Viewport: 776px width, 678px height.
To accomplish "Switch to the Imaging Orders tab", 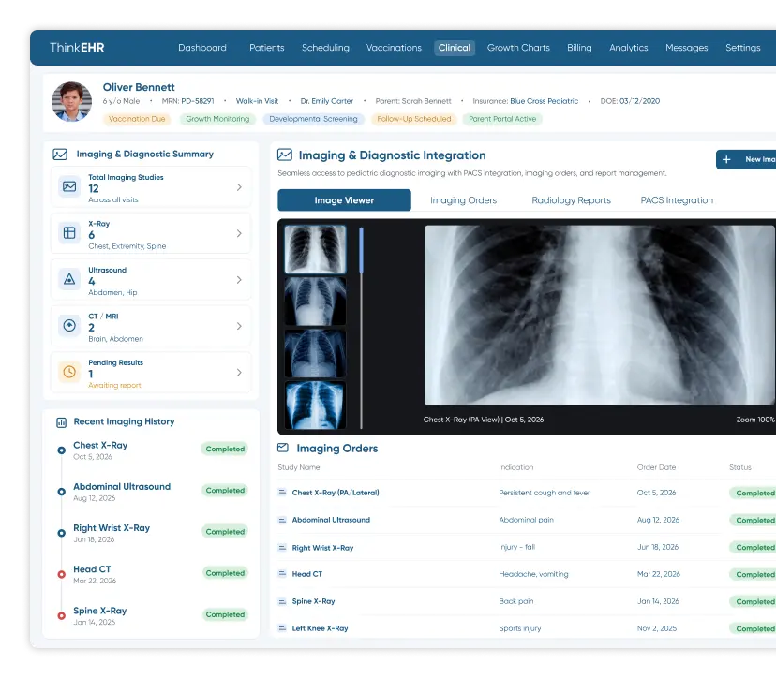I will coord(463,200).
